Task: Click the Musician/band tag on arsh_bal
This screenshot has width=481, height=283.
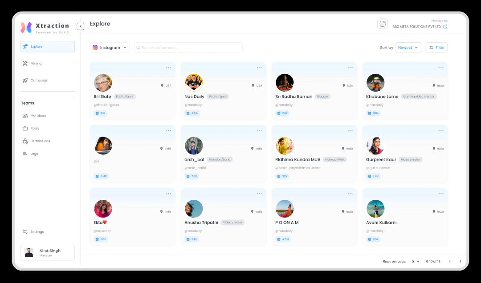Action: (219, 159)
